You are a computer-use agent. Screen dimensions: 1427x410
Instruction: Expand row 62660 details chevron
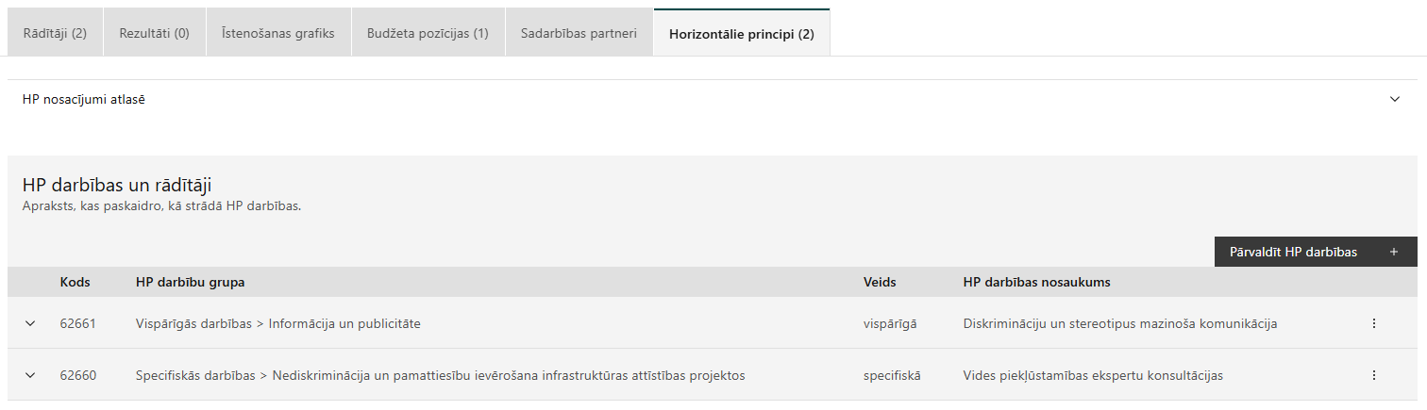[30, 375]
